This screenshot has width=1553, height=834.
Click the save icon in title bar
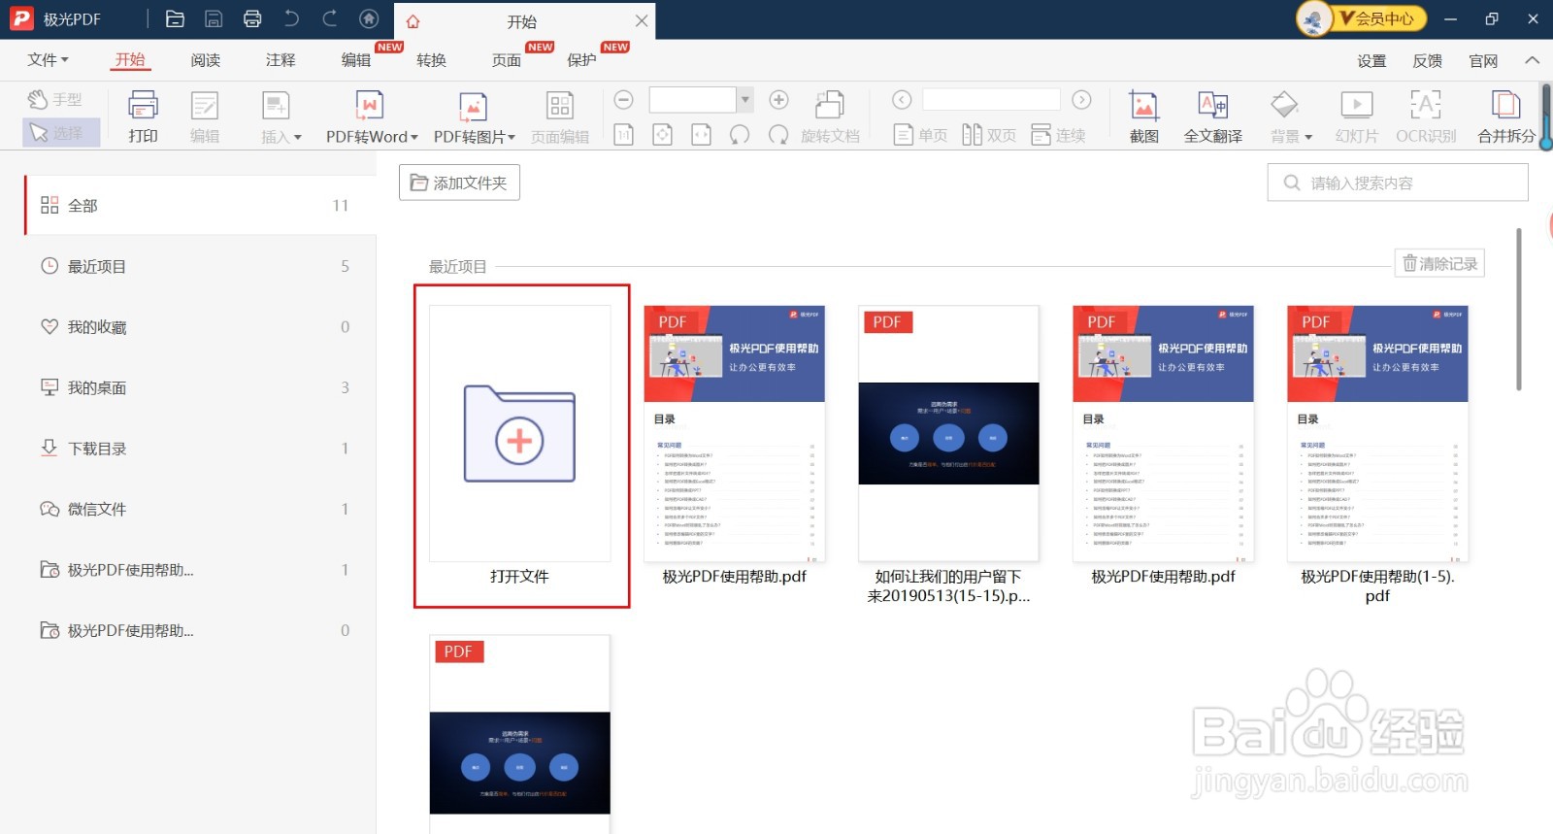tap(214, 18)
